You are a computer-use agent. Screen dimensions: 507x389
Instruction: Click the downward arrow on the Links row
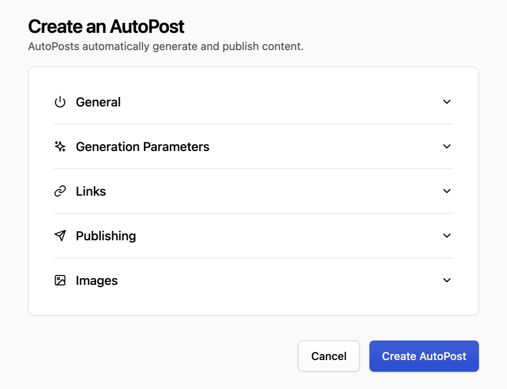coord(447,191)
